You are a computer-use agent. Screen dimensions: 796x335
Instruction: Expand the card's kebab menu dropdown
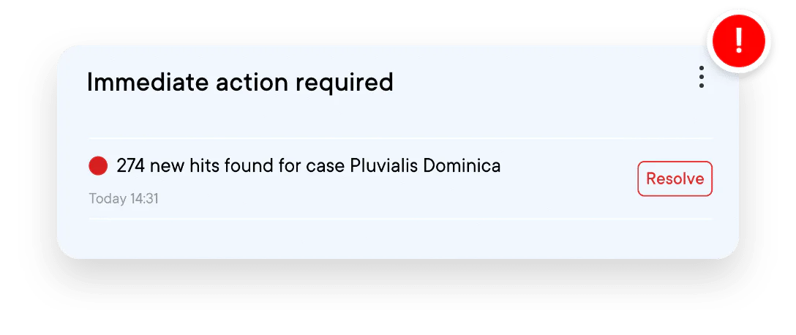click(x=701, y=78)
